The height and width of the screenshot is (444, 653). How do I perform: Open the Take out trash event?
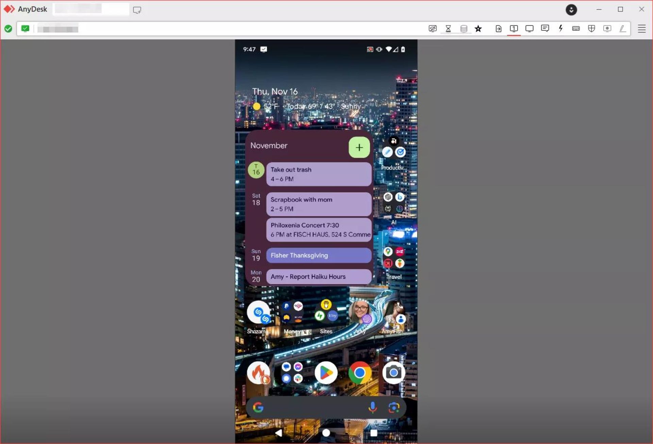(x=318, y=174)
